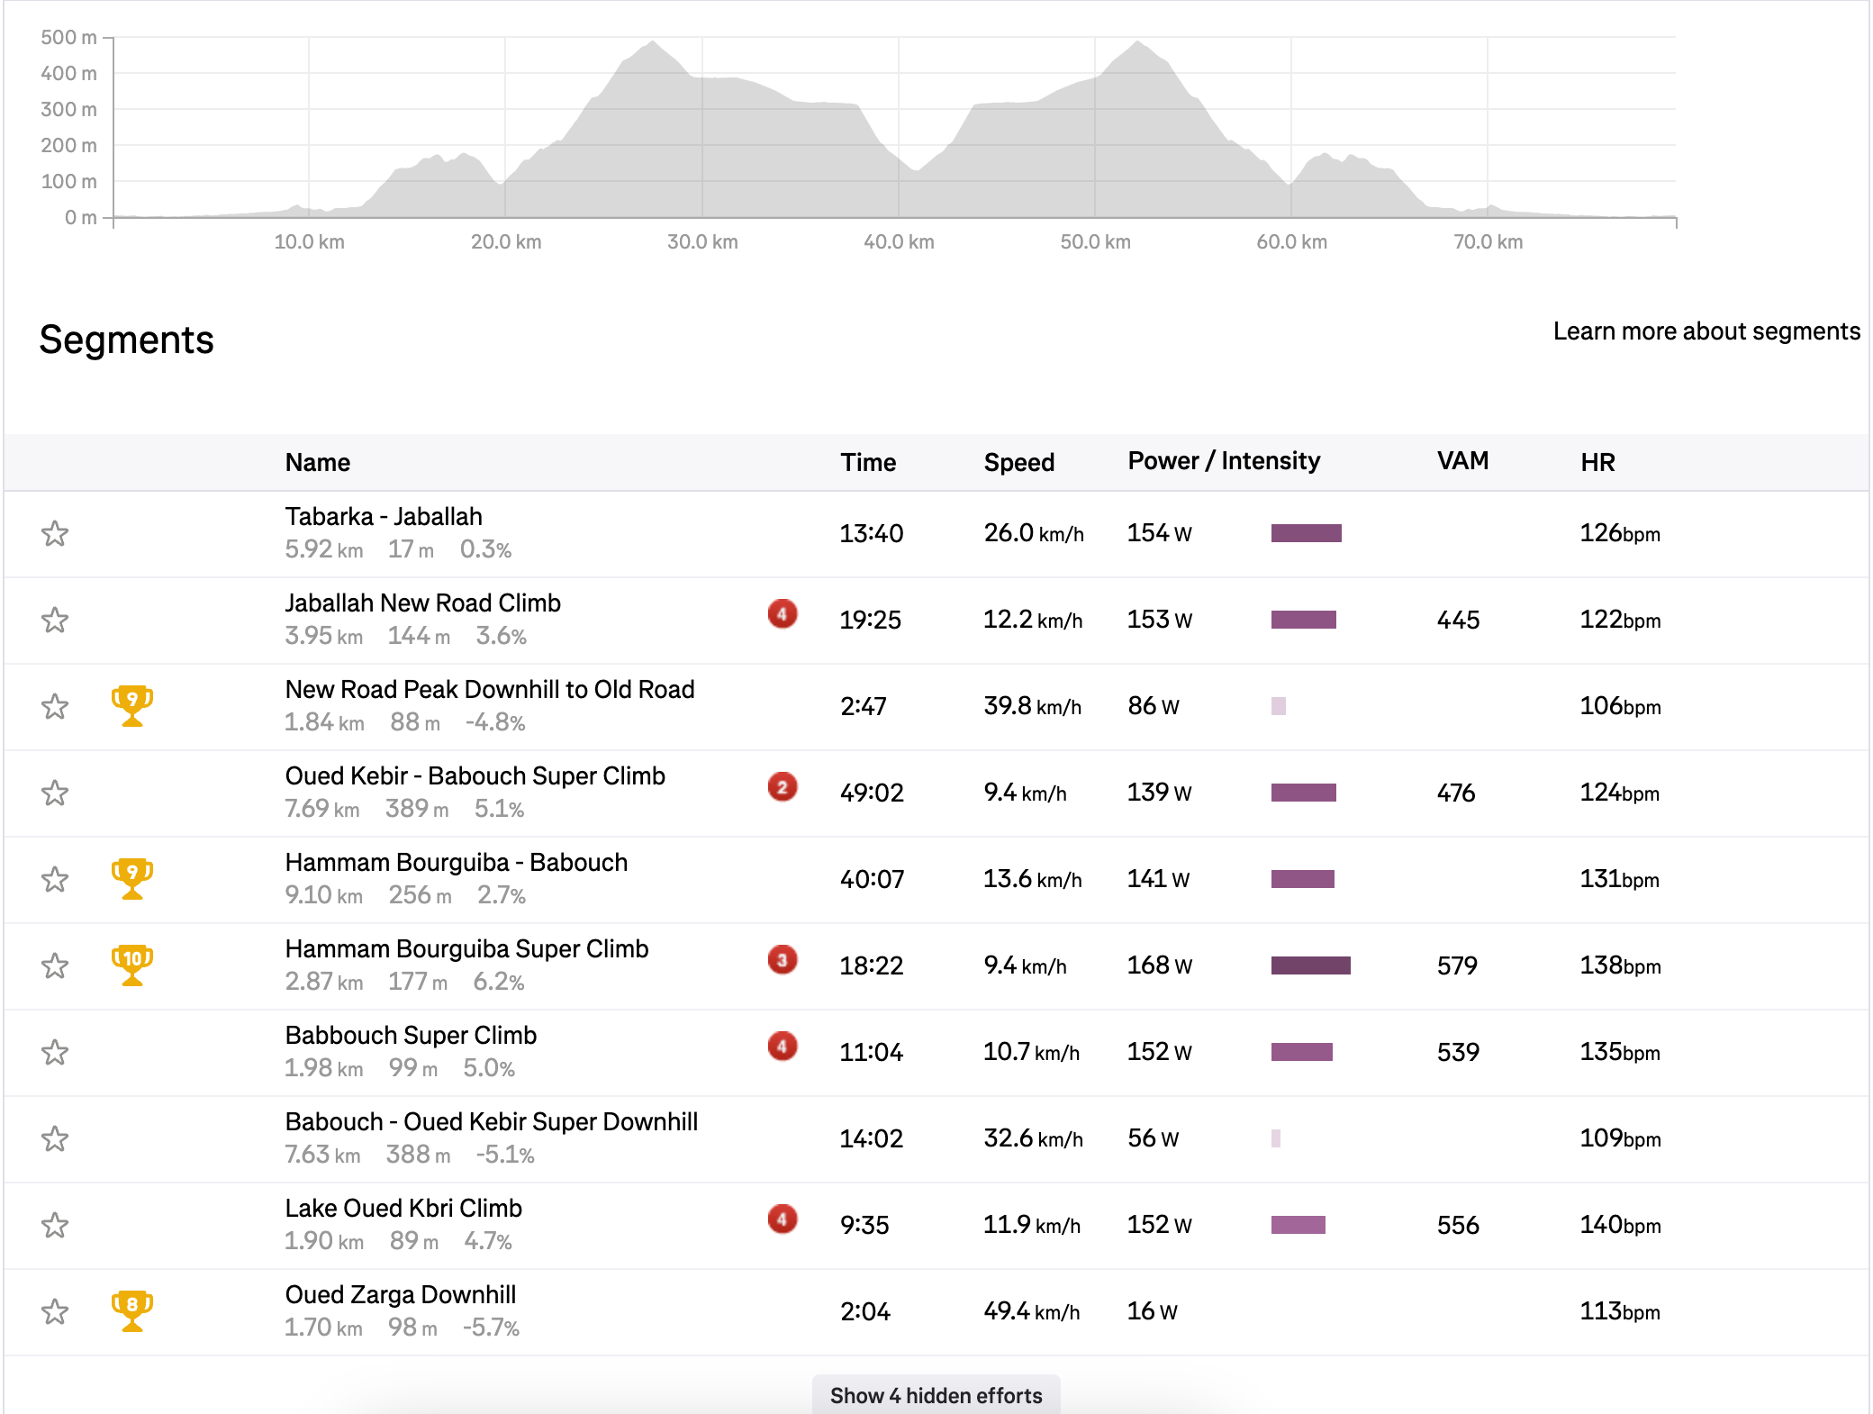Click the elevation profile peak near 30 km
The image size is (1873, 1414).
(x=653, y=42)
